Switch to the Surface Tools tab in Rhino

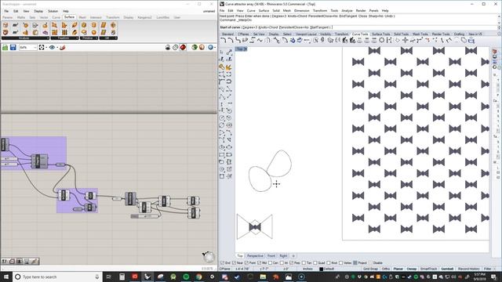(x=380, y=34)
